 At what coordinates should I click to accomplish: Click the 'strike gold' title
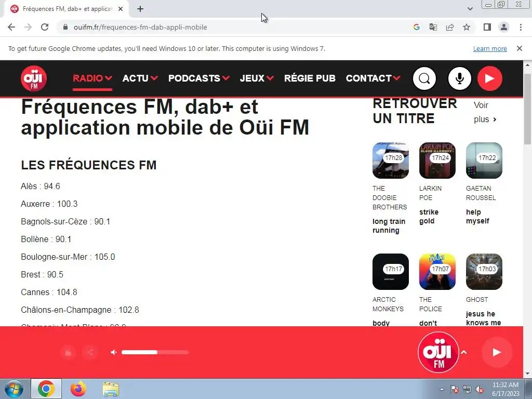pyautogui.click(x=429, y=217)
